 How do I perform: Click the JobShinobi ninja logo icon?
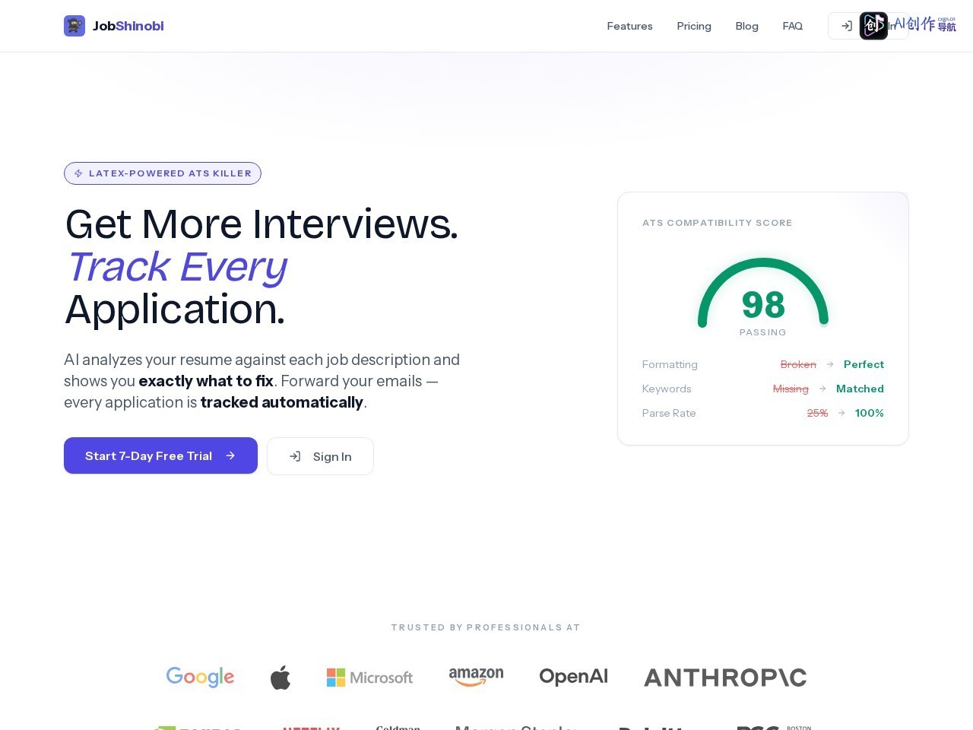click(x=74, y=26)
